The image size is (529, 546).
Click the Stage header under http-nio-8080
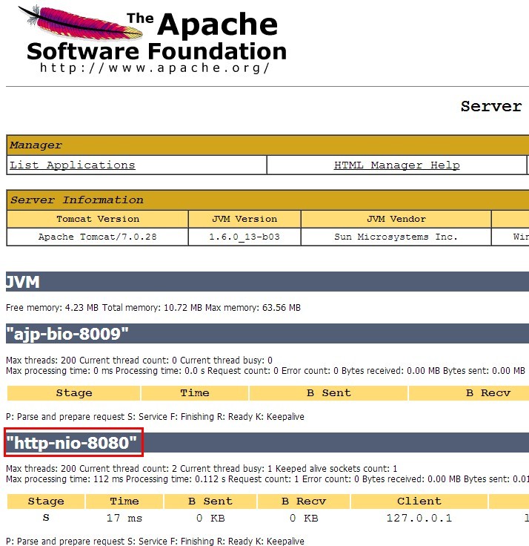46,501
